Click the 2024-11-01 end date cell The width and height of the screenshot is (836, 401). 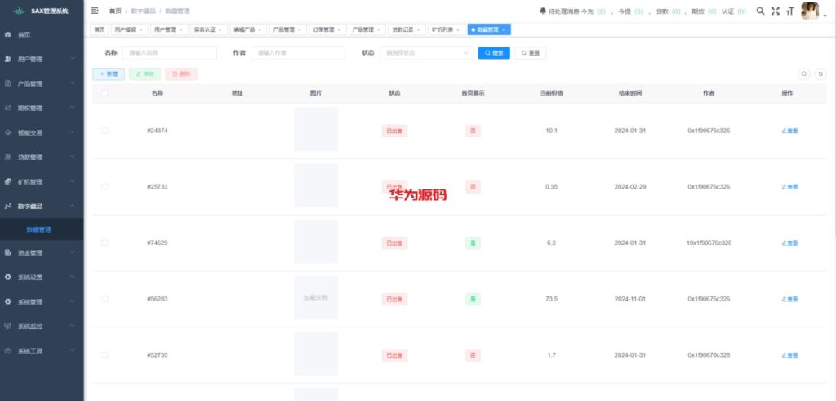click(629, 299)
